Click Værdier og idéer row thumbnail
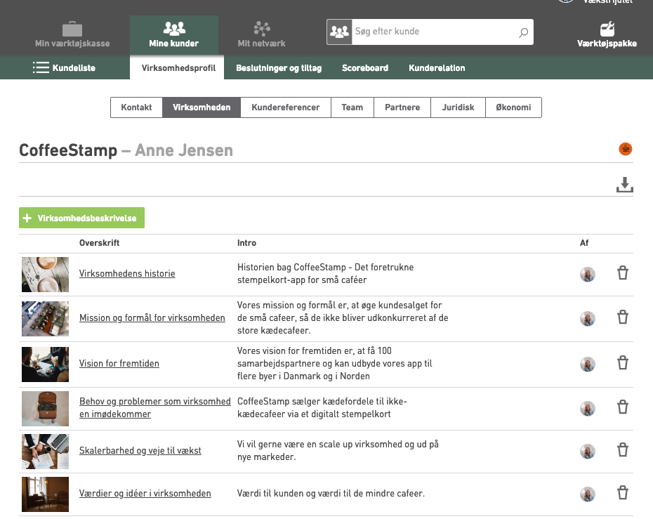 point(45,494)
